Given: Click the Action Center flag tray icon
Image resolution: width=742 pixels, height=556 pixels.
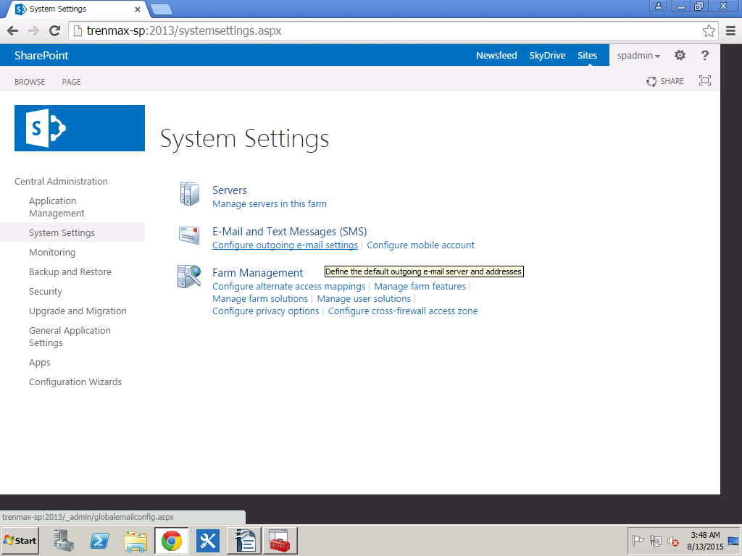Looking at the screenshot, I should (x=638, y=540).
